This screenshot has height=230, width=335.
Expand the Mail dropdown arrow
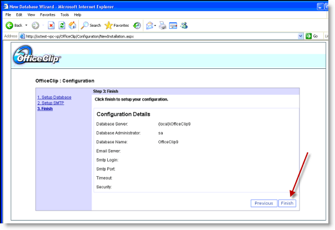click(x=155, y=26)
